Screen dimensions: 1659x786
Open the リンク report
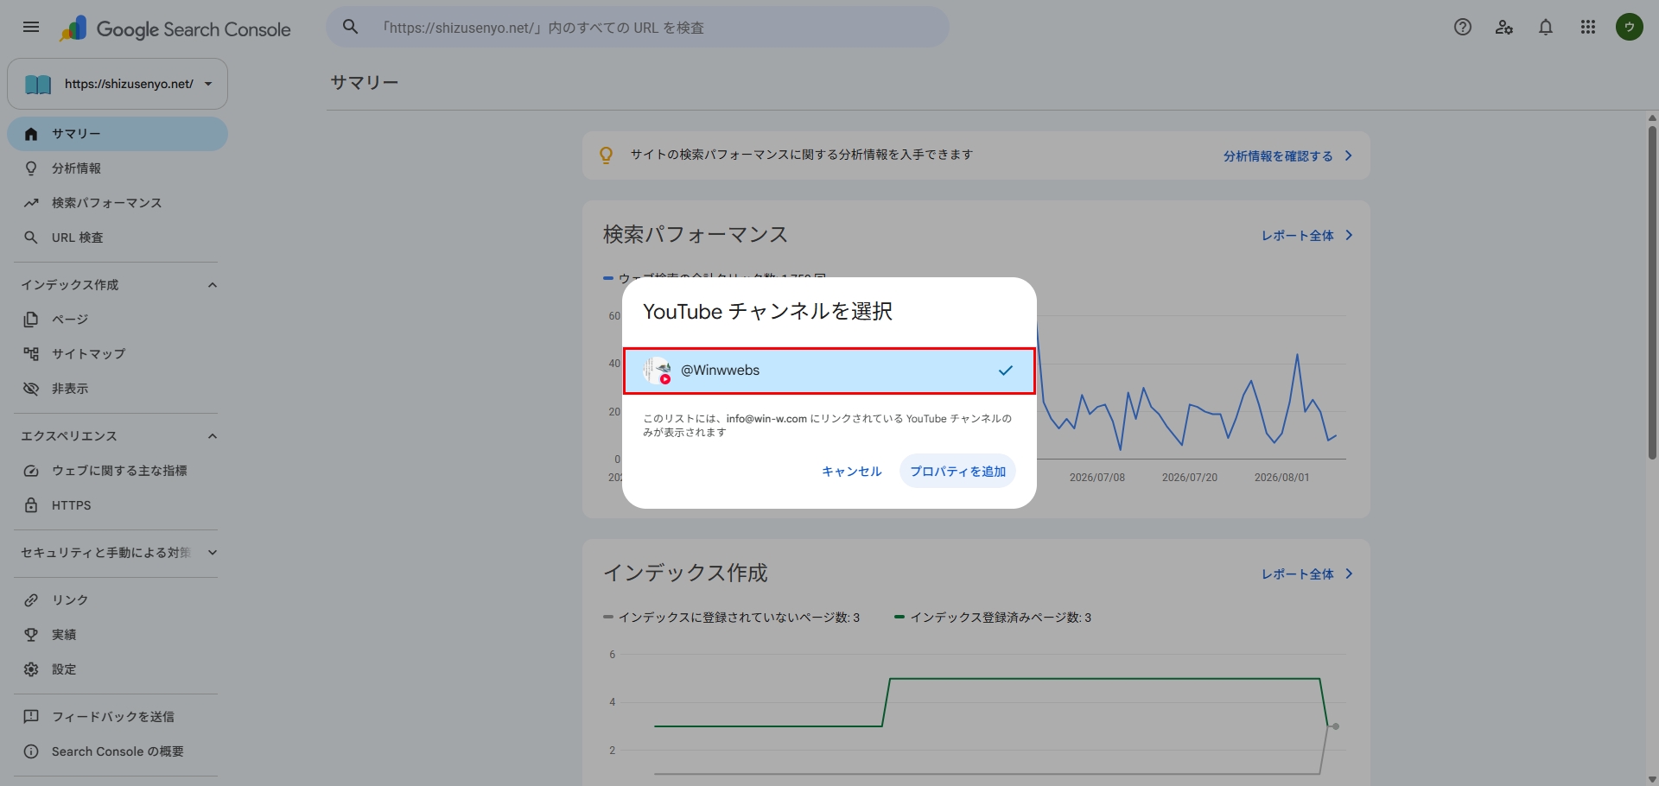point(118,600)
